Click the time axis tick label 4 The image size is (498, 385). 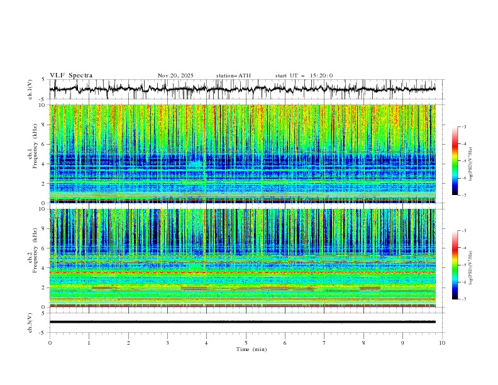[x=207, y=343]
